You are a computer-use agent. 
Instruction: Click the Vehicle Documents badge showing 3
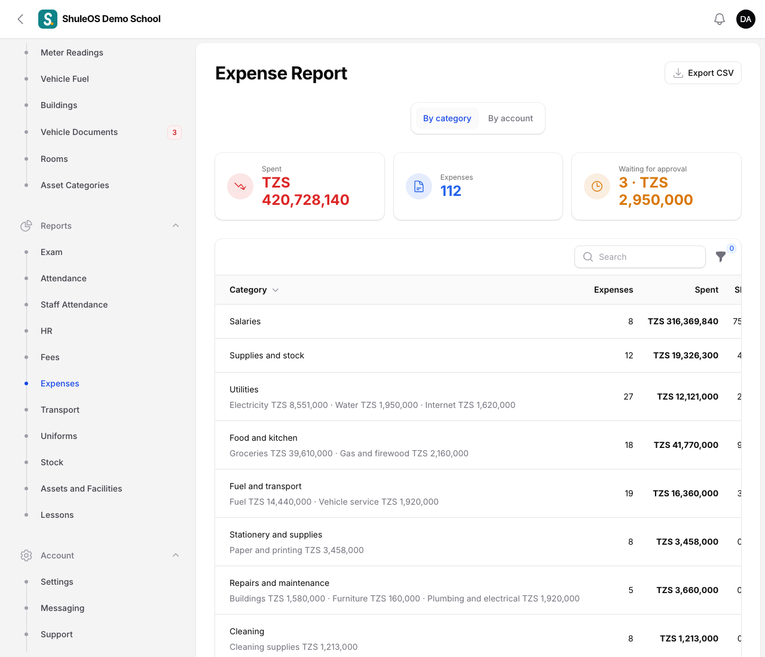click(x=175, y=133)
